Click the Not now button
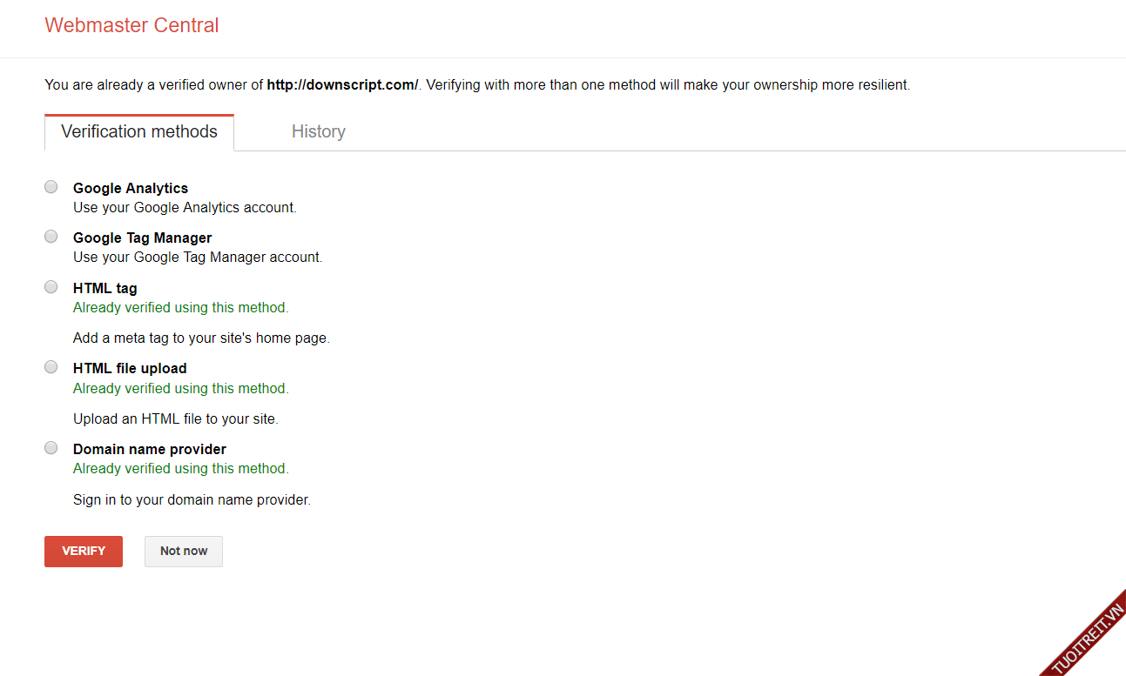The image size is (1126, 676). click(184, 552)
